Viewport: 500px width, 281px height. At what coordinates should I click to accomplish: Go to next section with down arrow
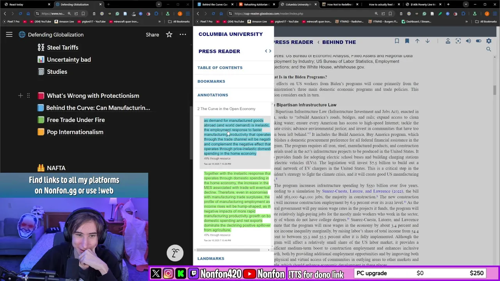pyautogui.click(x=427, y=41)
